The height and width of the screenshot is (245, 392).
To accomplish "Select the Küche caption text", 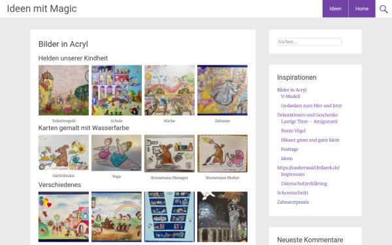I will (169, 121).
